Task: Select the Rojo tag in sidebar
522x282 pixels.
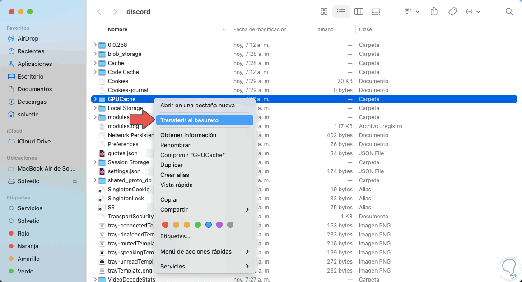Action: point(23,233)
